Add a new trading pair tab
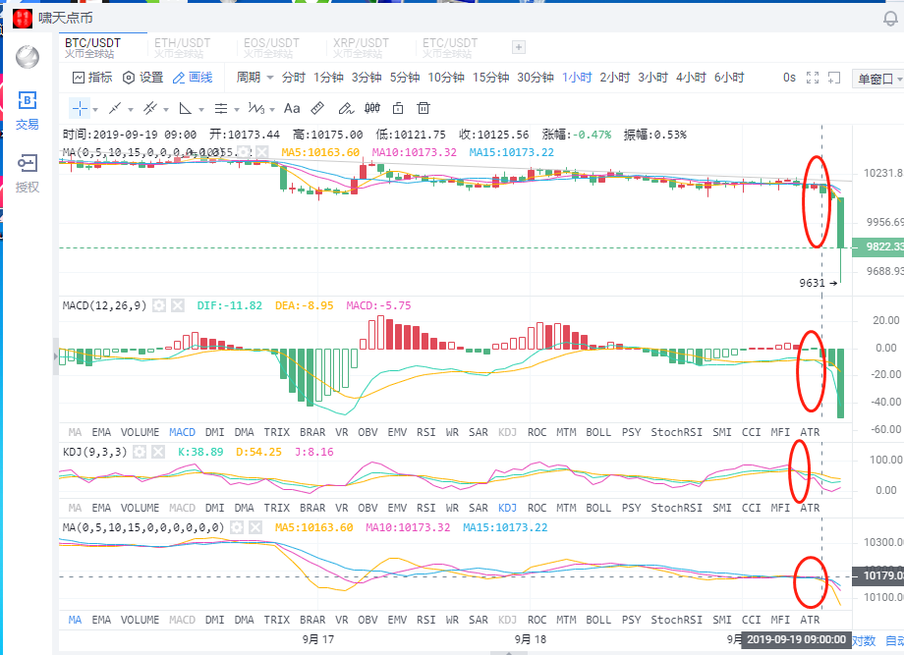 518,47
